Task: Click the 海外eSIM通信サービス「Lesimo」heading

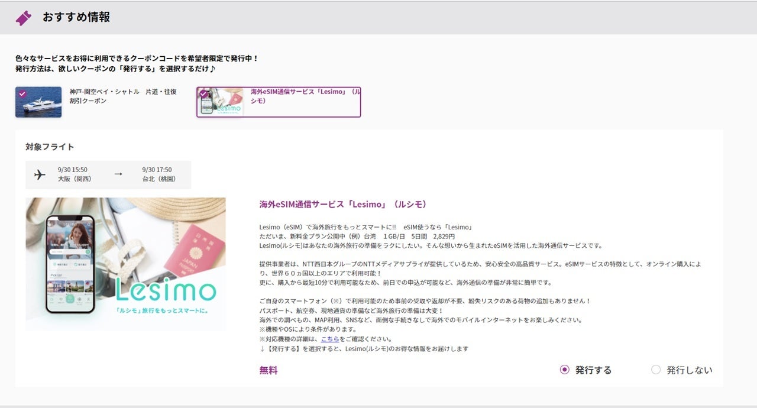Action: pyautogui.click(x=343, y=204)
